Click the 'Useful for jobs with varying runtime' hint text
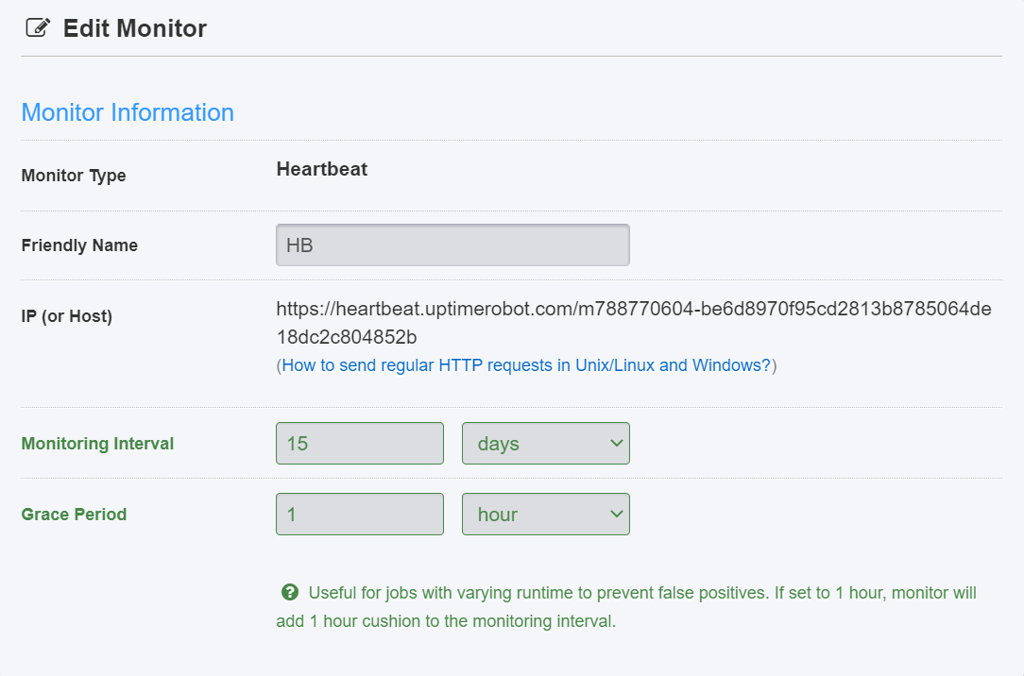The width and height of the screenshot is (1024, 676). pos(626,607)
